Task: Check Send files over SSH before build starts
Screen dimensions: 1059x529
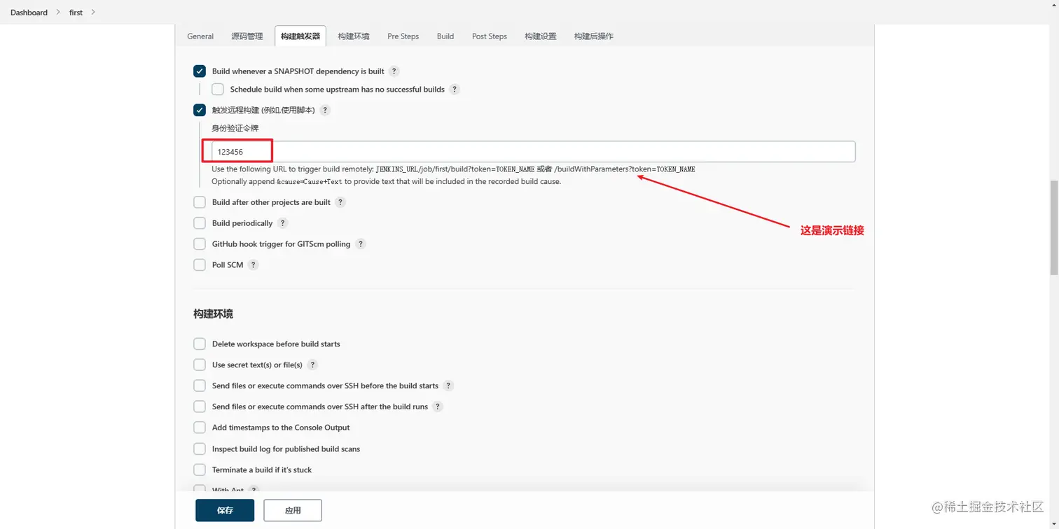Action: [x=200, y=386]
